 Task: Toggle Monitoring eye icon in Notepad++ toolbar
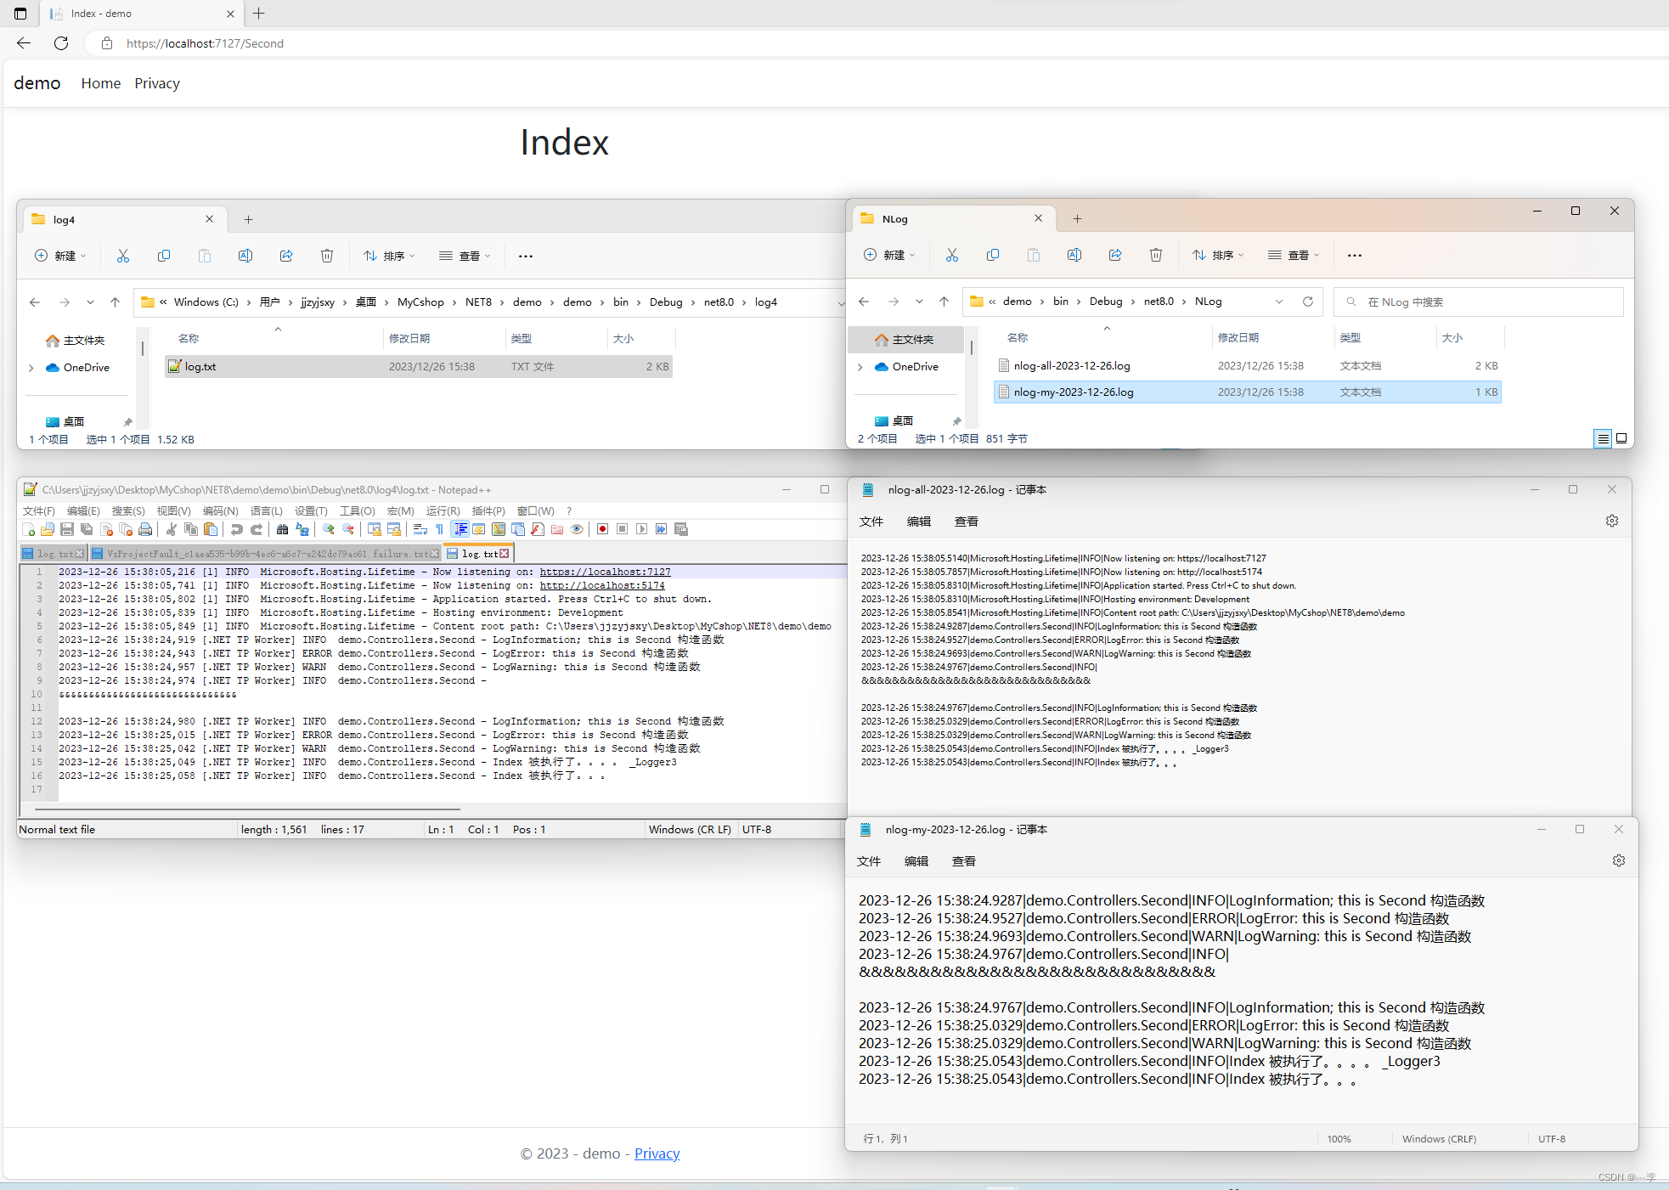point(577,529)
